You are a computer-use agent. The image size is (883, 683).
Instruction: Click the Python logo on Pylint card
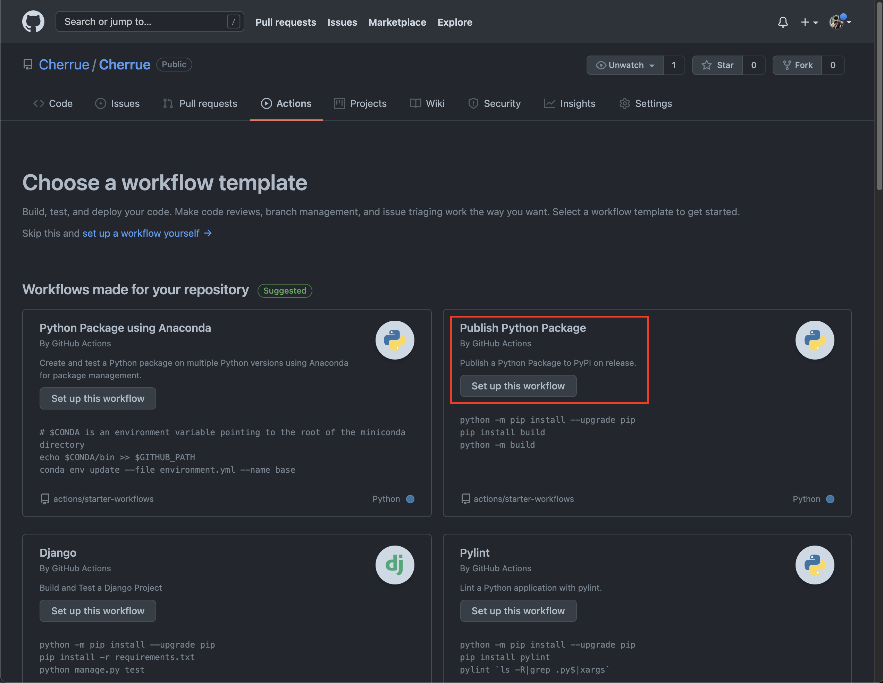(815, 565)
